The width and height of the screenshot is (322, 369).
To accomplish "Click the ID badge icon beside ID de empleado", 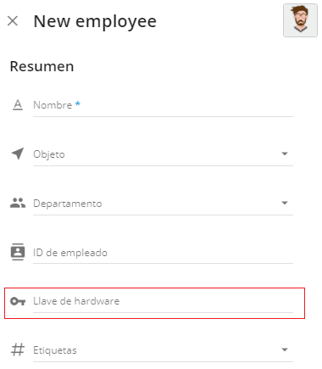I will [x=18, y=252].
